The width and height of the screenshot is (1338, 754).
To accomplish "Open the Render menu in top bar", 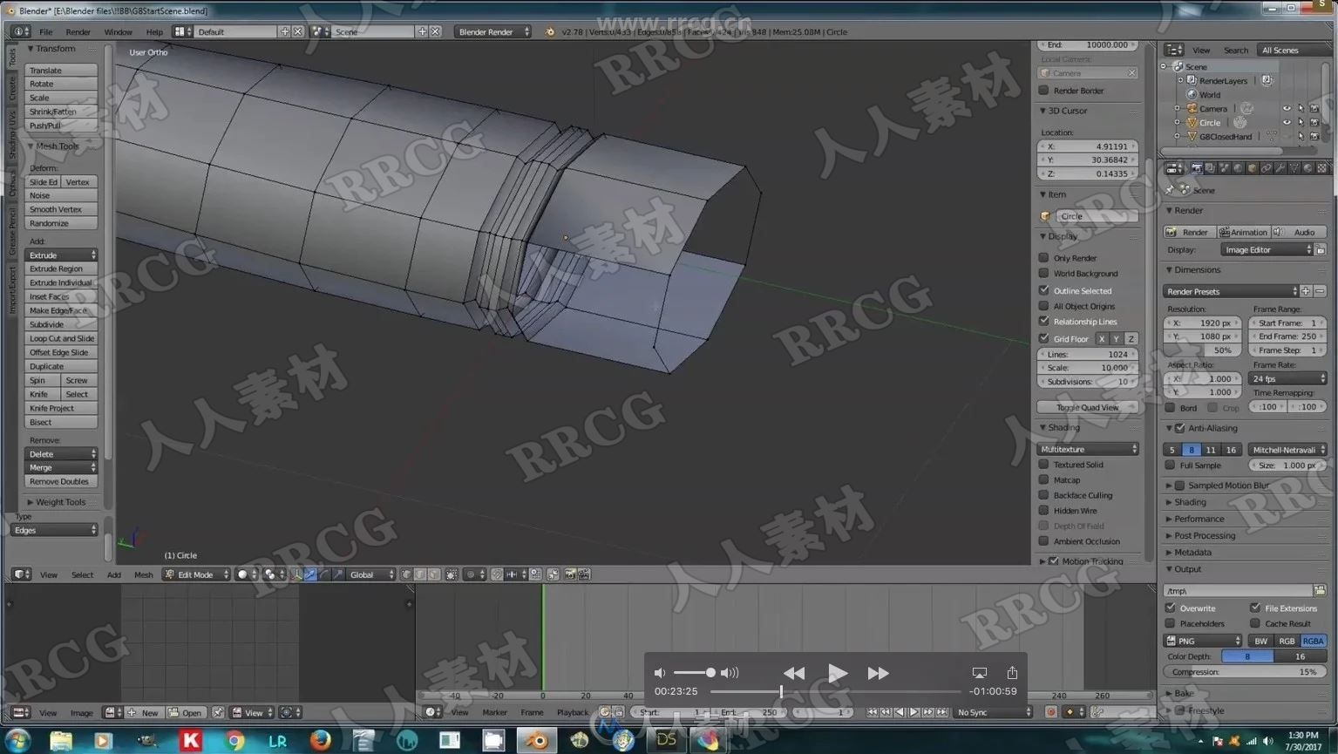I will tap(78, 31).
